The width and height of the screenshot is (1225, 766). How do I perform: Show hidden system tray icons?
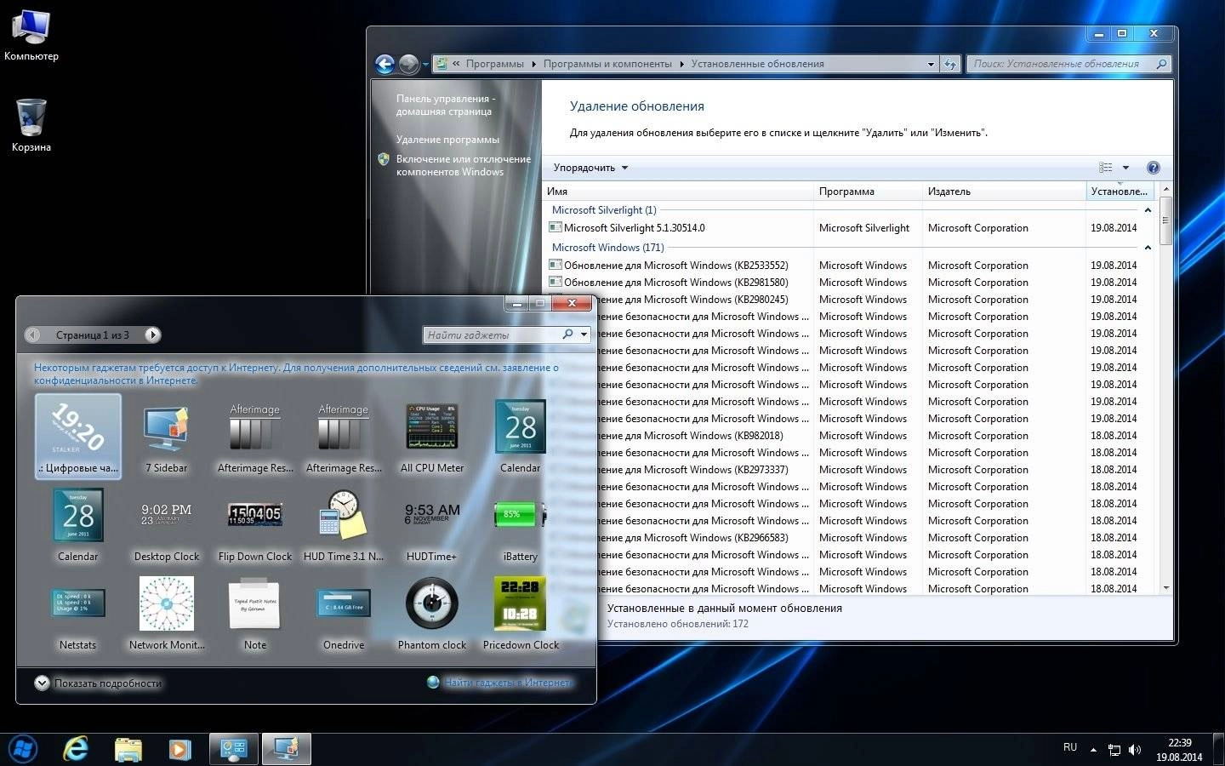point(1093,750)
